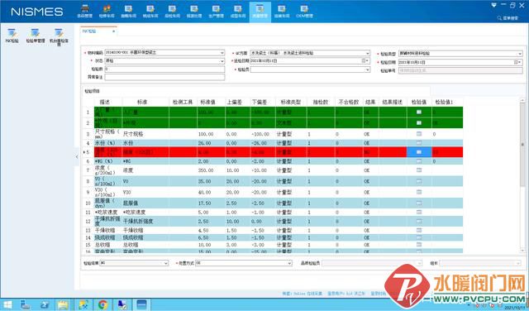
Task: Close the open inspection tab
Action: pyautogui.click(x=113, y=31)
